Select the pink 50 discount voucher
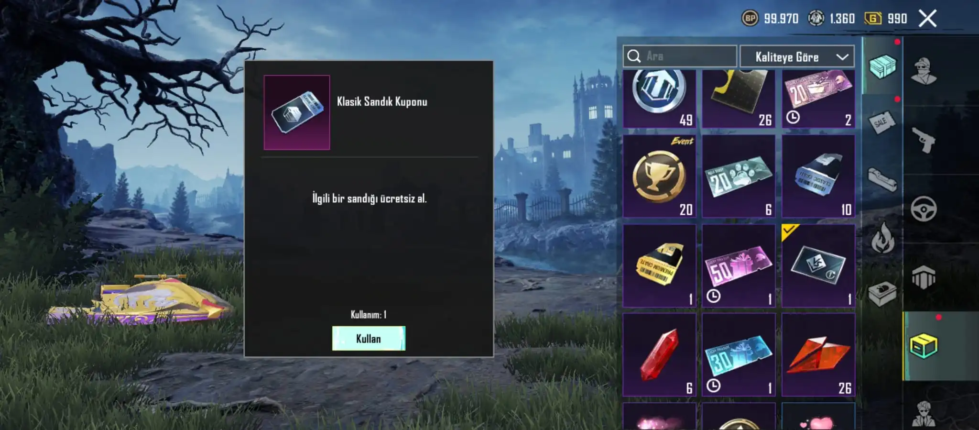Viewport: 979px width, 430px height. pos(739,265)
